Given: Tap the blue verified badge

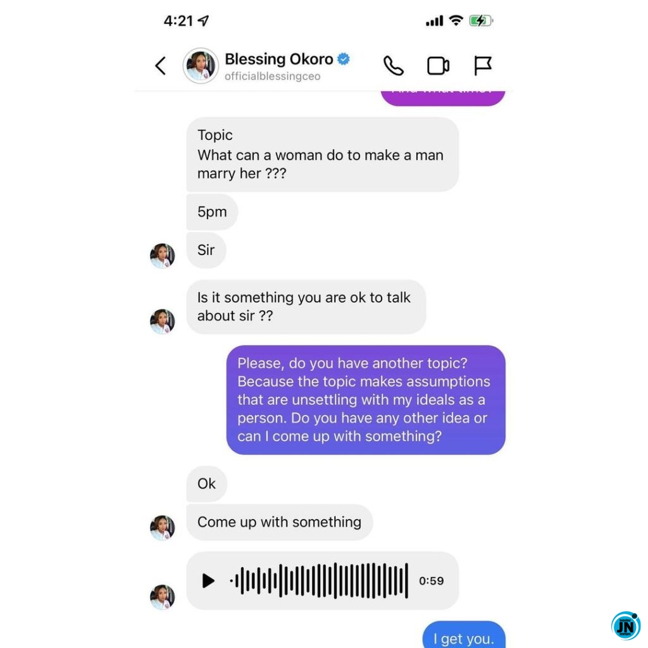Looking at the screenshot, I should 344,59.
